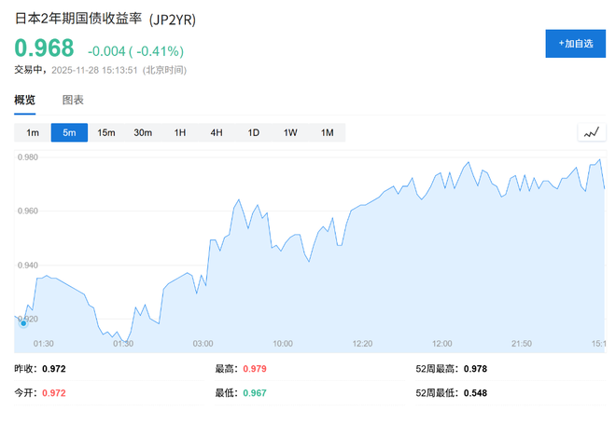Click the 52周最高 value 0.978
Viewport: 616px width, 423px height.
point(475,369)
